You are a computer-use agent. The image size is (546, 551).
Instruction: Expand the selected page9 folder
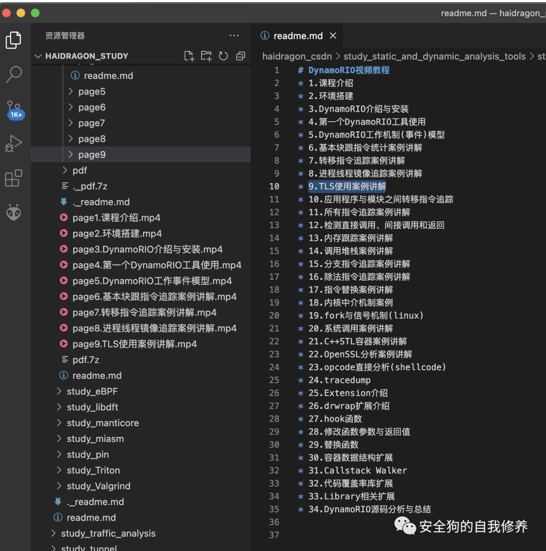coord(141,154)
